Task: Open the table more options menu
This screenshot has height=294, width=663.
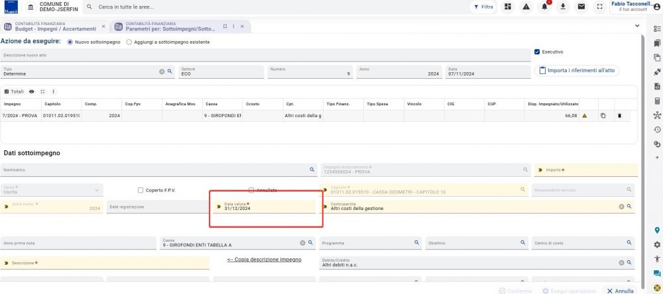Action: pyautogui.click(x=53, y=91)
